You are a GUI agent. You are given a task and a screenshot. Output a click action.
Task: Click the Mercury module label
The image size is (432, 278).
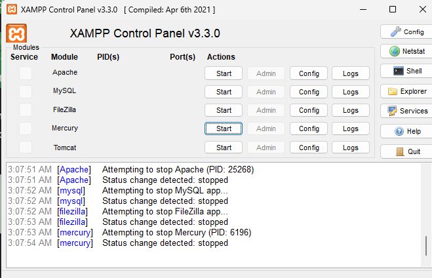pyautogui.click(x=65, y=128)
